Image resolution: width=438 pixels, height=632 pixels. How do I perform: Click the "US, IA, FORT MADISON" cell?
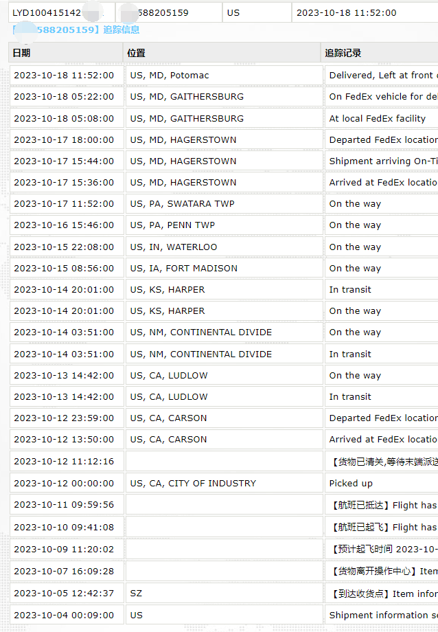pyautogui.click(x=184, y=268)
